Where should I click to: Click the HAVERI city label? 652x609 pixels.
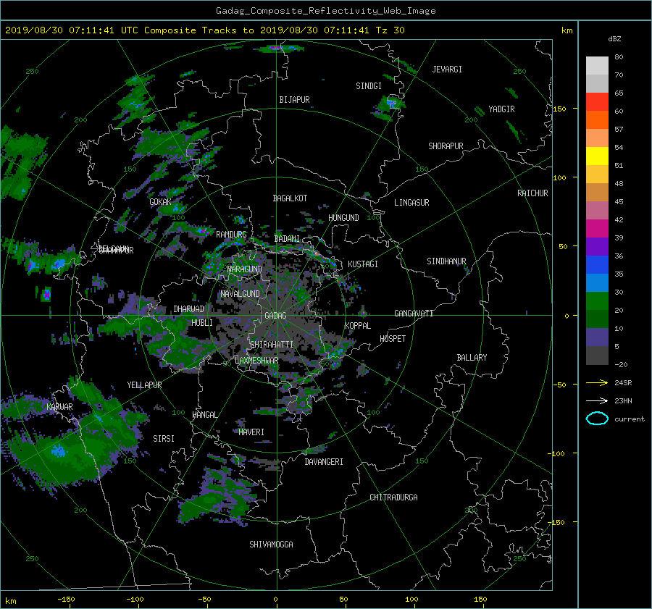click(251, 432)
